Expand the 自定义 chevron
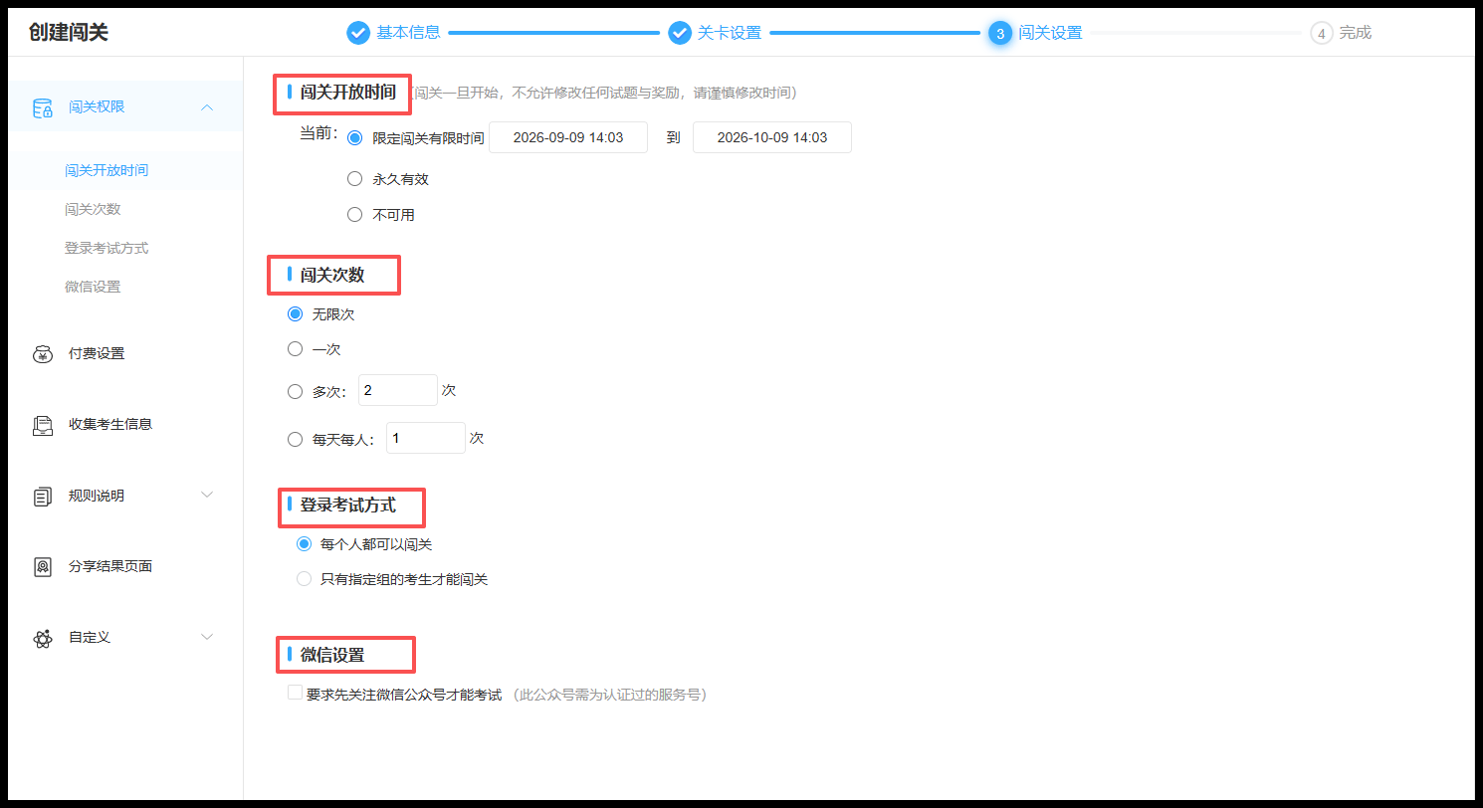Image resolution: width=1483 pixels, height=808 pixels. pos(207,637)
